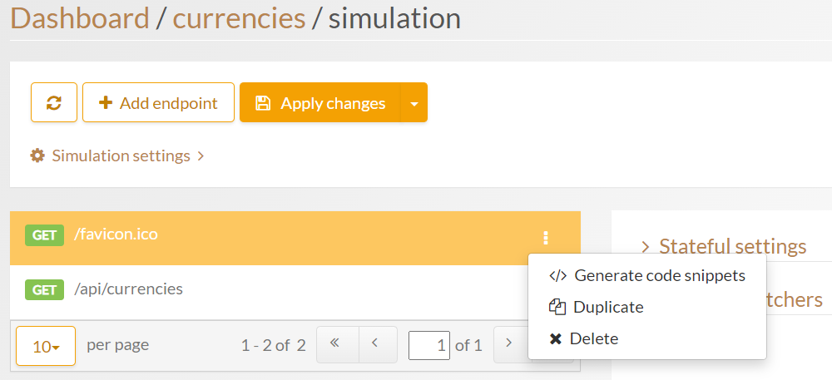Click the gear icon beside Simulation settings
Image resolution: width=832 pixels, height=380 pixels.
pyautogui.click(x=37, y=155)
